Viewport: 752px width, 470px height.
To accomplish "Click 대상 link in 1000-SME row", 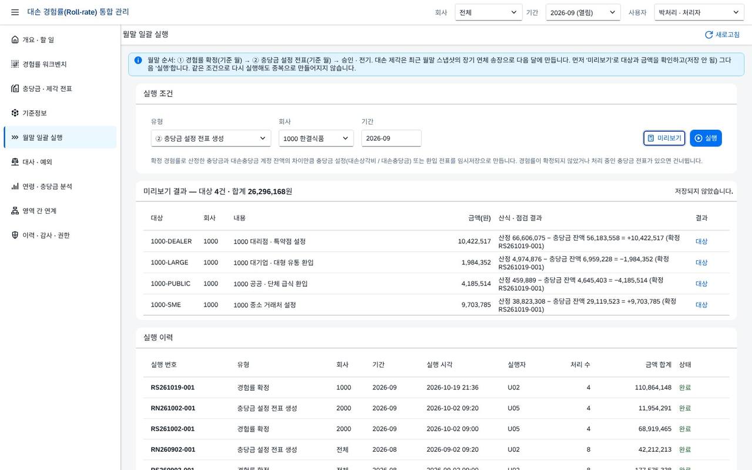I will pos(701,305).
